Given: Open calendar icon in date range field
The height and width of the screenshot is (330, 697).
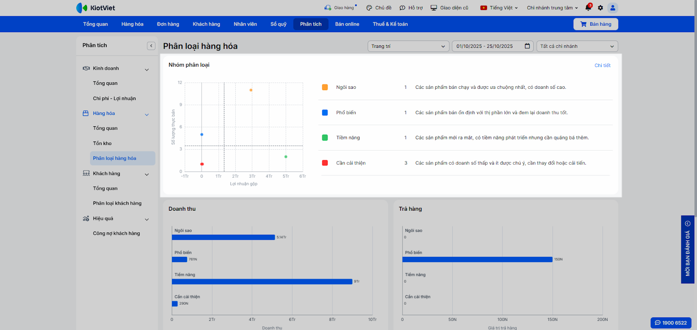Looking at the screenshot, I should tap(527, 46).
